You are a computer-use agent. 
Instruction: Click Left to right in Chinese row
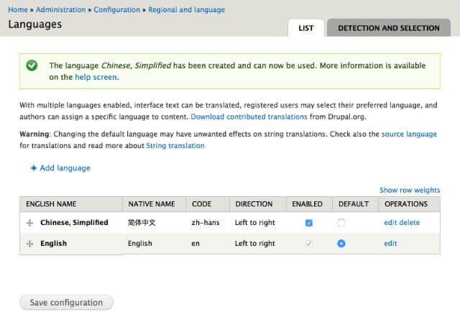pos(255,223)
